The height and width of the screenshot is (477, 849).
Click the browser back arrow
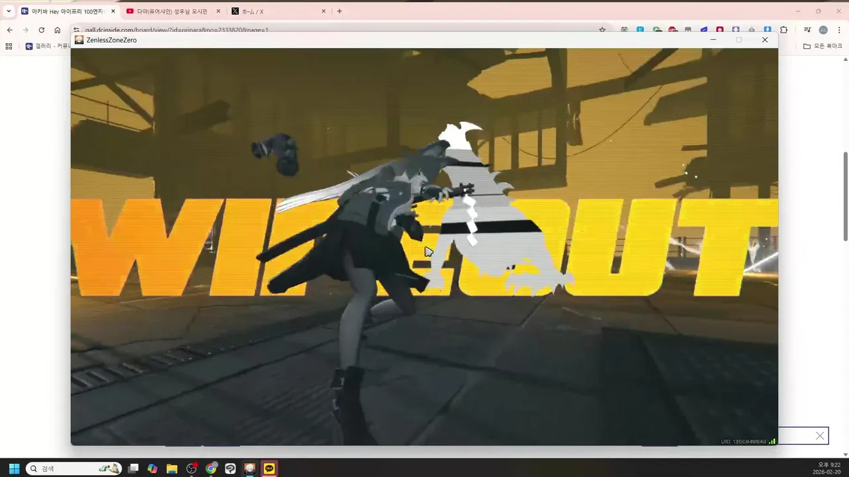tap(9, 30)
